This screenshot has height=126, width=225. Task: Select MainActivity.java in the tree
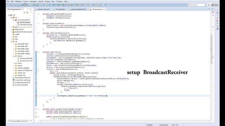click(26, 25)
